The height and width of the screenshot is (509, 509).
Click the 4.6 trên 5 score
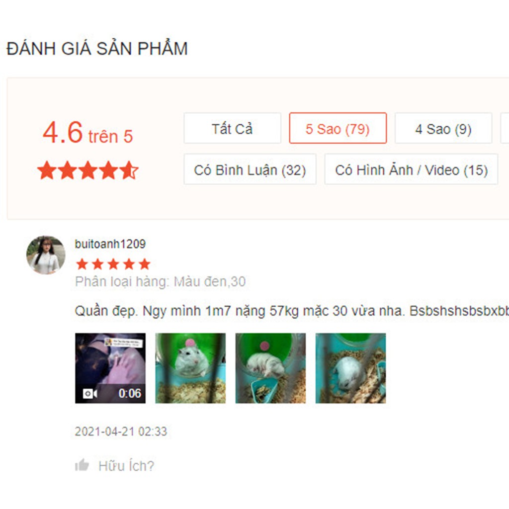pos(87,132)
